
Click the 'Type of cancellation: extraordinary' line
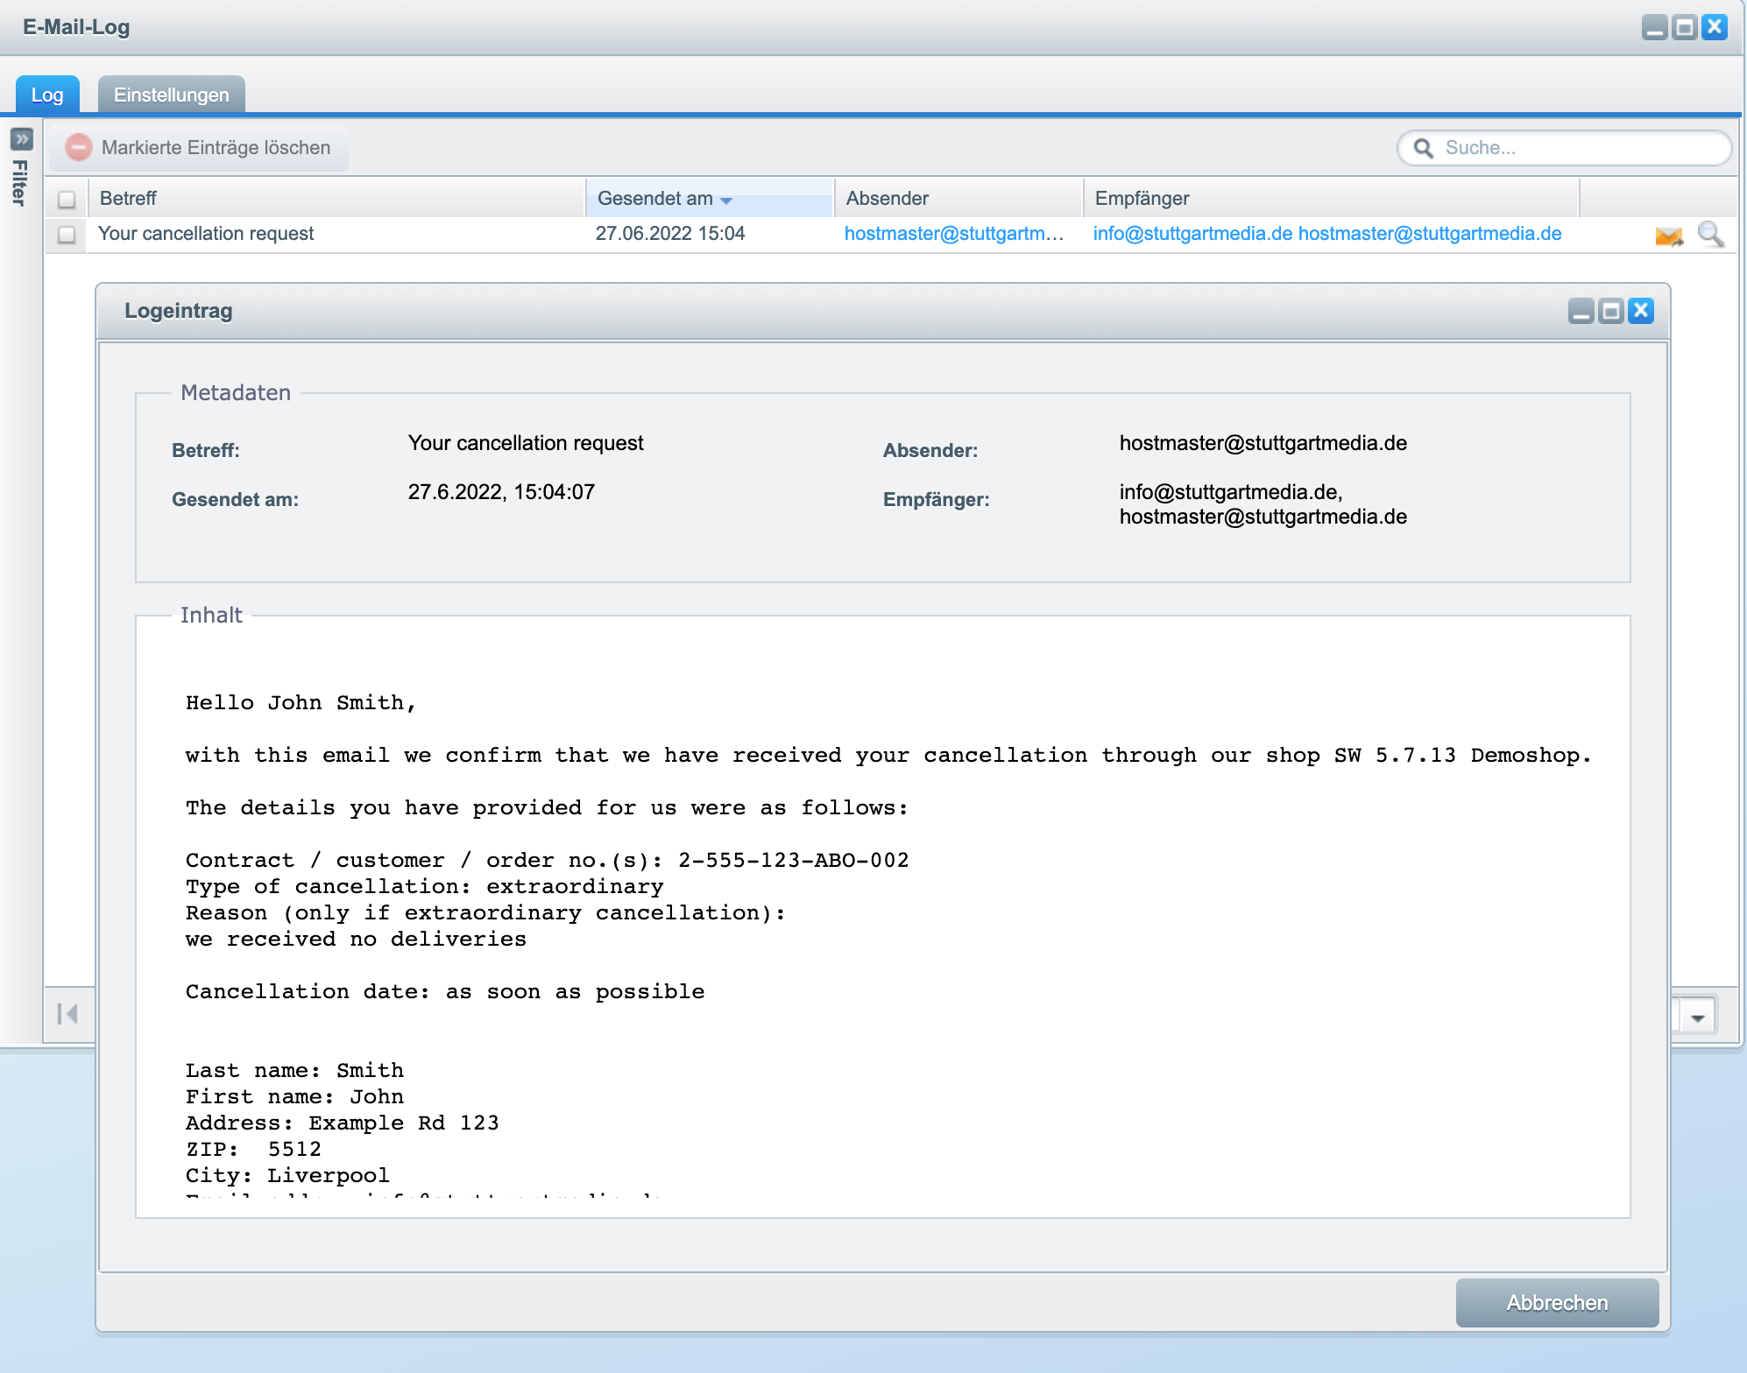424,886
